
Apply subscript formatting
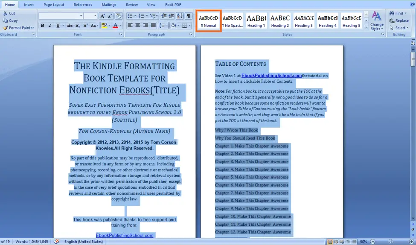tap(77, 26)
